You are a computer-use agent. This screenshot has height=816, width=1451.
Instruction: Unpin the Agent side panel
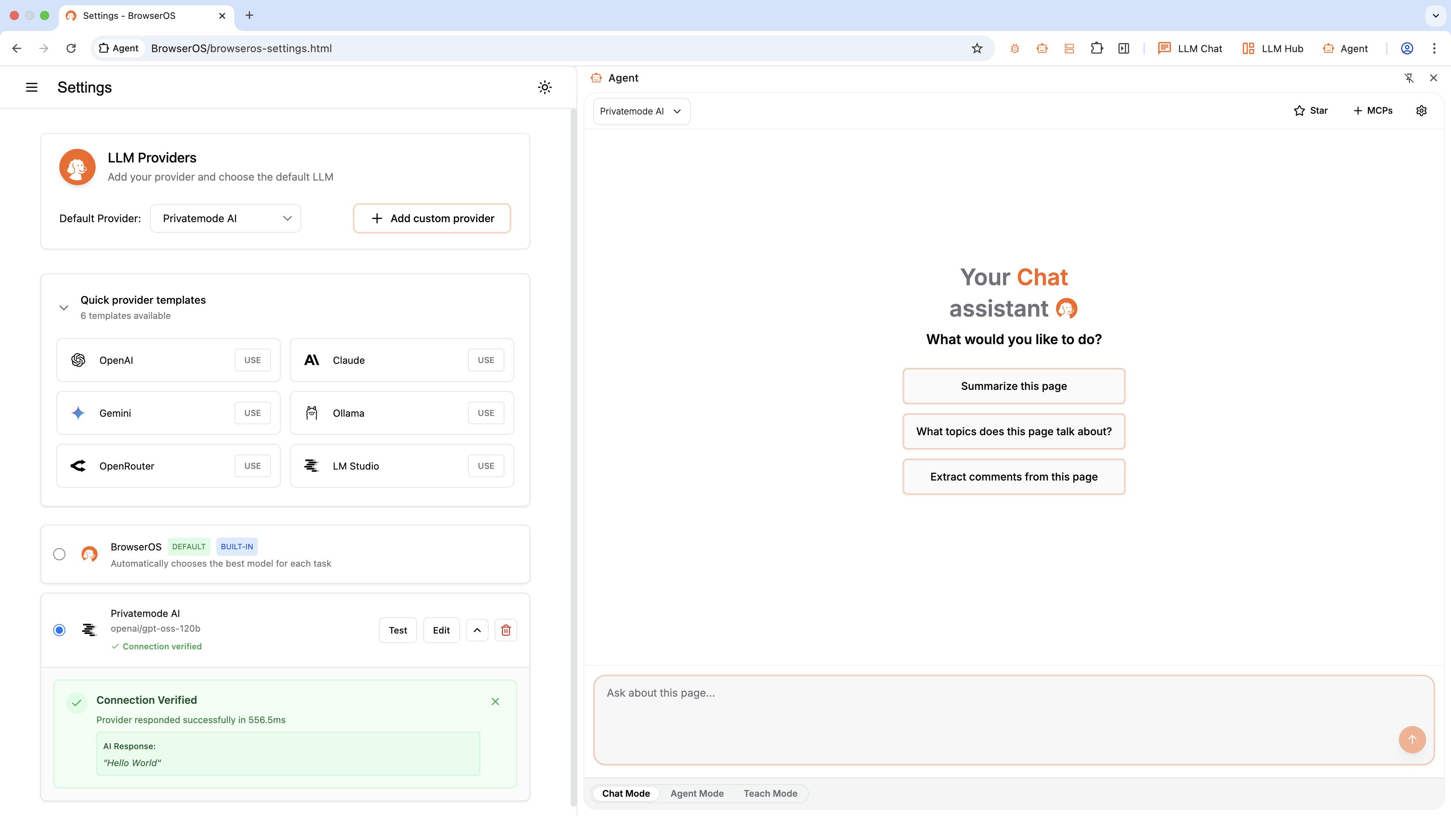tap(1409, 78)
